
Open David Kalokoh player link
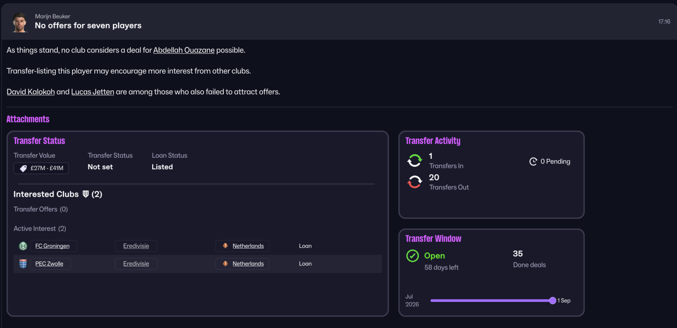click(x=31, y=92)
